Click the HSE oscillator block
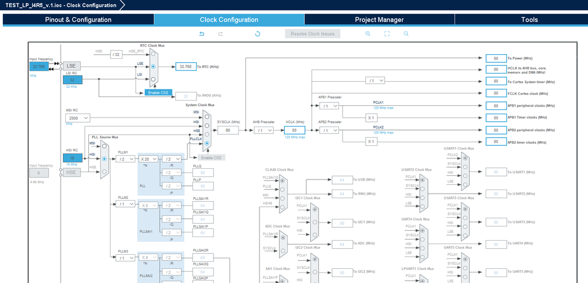588x283 pixels. coord(71,172)
